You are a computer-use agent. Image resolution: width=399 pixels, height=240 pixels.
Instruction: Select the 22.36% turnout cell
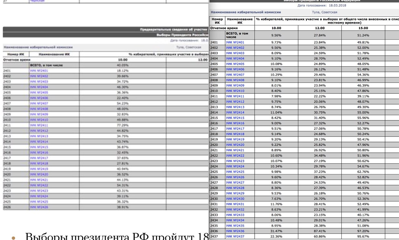tap(276, 237)
